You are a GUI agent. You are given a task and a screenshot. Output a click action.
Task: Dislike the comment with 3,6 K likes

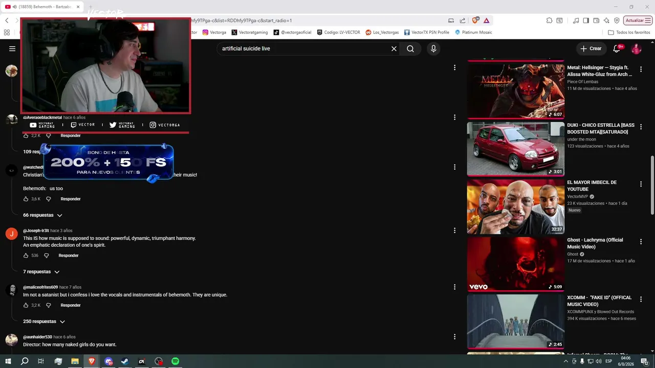(49, 199)
